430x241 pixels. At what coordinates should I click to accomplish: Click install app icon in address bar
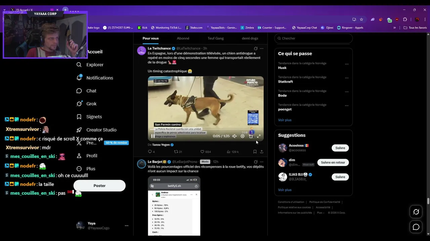(x=354, y=19)
